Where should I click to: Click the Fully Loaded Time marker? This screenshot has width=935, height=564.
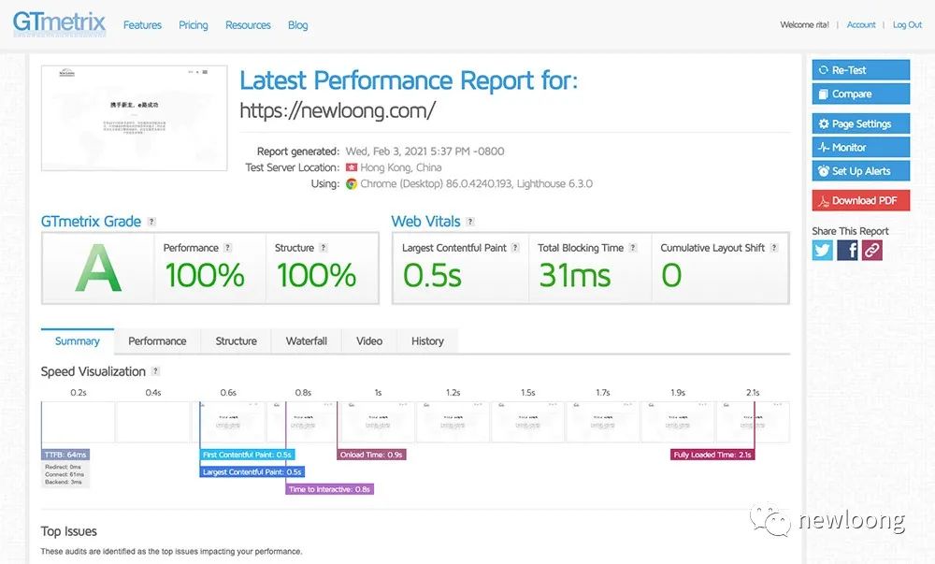click(712, 455)
